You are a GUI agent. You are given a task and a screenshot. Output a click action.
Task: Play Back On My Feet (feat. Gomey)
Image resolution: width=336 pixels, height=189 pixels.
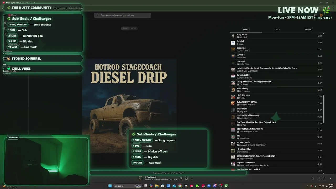tap(277, 130)
